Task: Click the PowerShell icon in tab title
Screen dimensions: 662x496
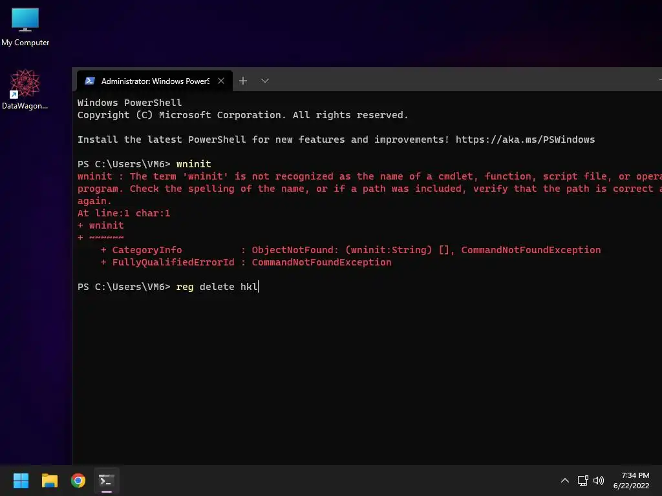Action: 89,81
